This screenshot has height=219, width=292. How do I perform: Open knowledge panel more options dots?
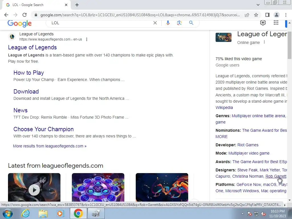pos(264,42)
